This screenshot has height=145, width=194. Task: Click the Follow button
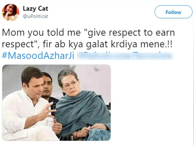pyautogui.click(x=173, y=12)
